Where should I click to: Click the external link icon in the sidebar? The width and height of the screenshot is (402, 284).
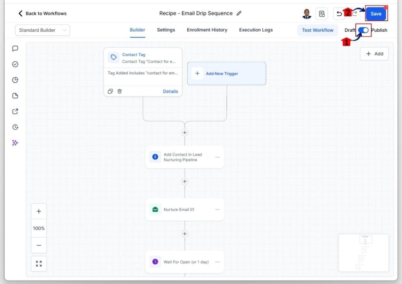15,111
